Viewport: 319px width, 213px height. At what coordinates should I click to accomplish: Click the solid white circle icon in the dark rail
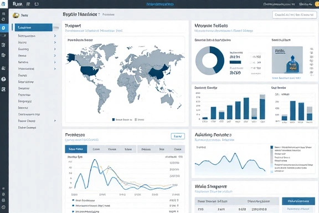tap(3, 79)
